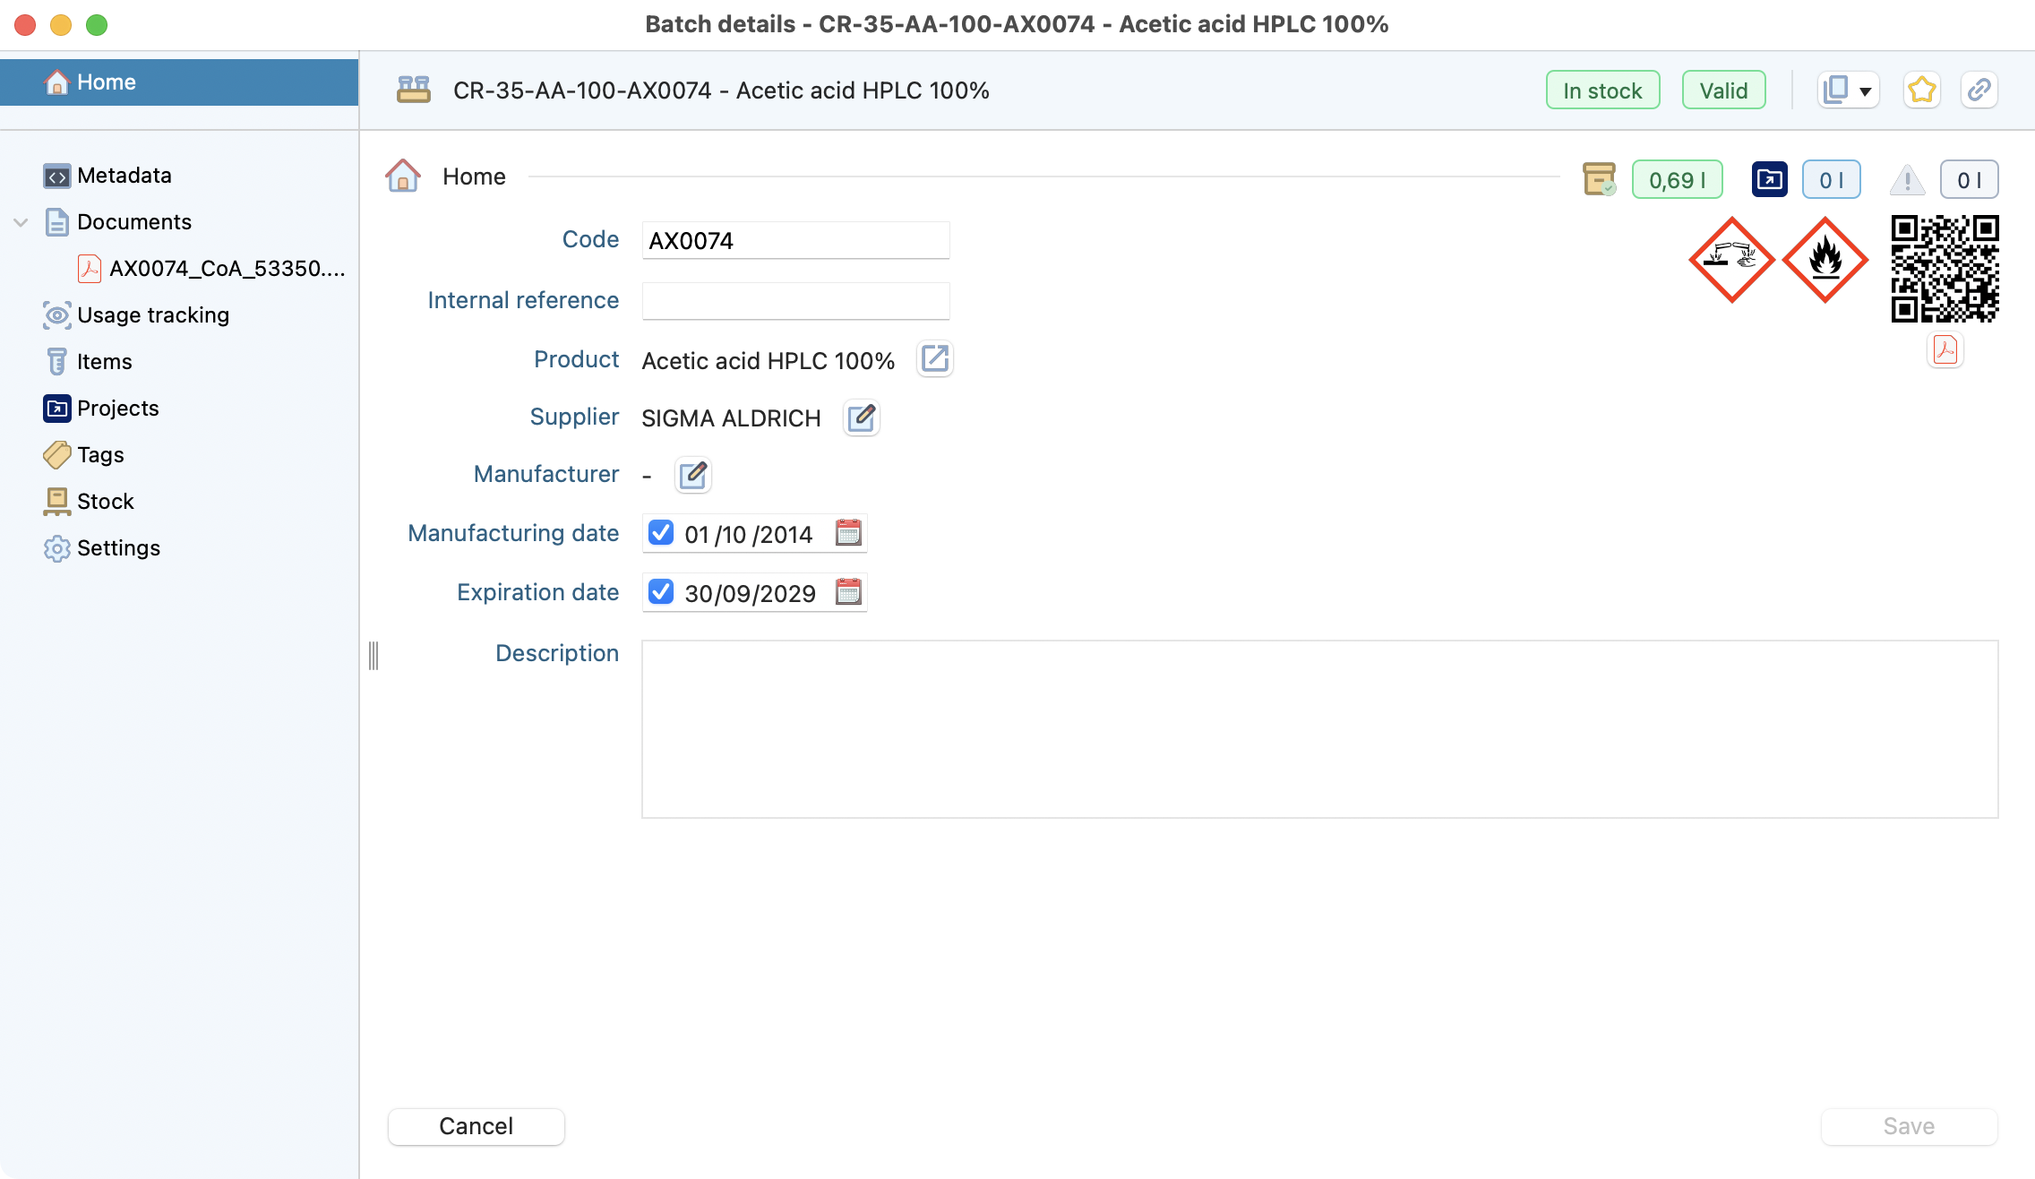Image resolution: width=2035 pixels, height=1179 pixels.
Task: Open the Usage tracking section
Action: point(152,315)
